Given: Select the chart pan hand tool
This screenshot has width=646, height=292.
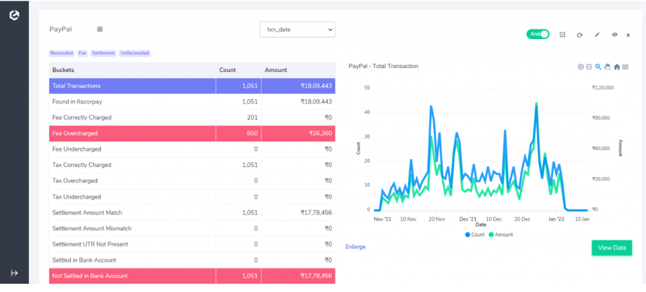Looking at the screenshot, I should tap(608, 67).
